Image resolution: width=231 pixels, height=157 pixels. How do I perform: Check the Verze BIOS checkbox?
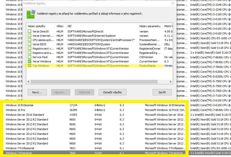(30, 44)
